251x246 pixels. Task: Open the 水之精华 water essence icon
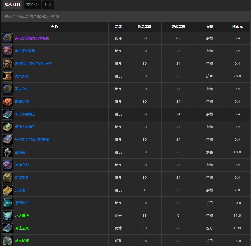(7, 216)
